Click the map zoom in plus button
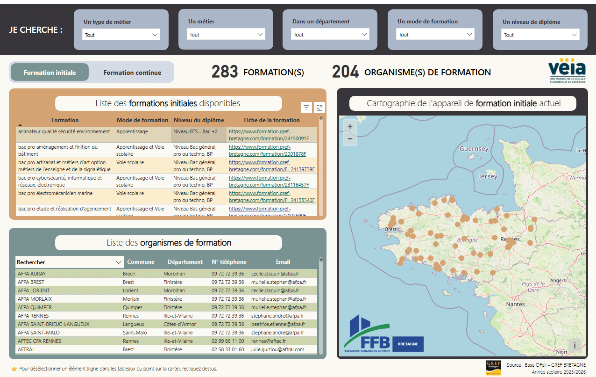This screenshot has width=596, height=377. [x=350, y=126]
